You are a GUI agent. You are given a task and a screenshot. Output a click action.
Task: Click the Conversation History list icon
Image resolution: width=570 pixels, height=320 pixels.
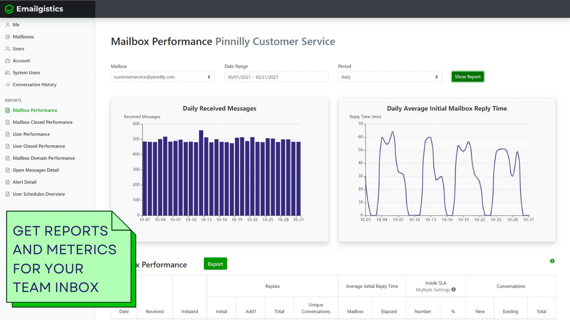point(8,85)
